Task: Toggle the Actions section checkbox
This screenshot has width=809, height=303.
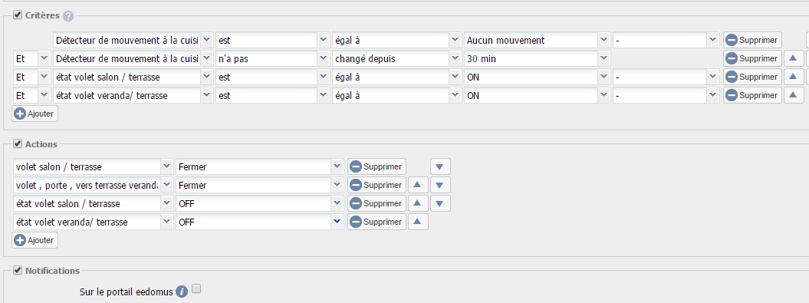Action: tap(18, 143)
